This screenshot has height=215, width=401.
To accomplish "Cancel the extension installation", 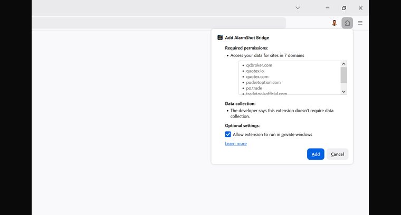I will tap(337, 154).
